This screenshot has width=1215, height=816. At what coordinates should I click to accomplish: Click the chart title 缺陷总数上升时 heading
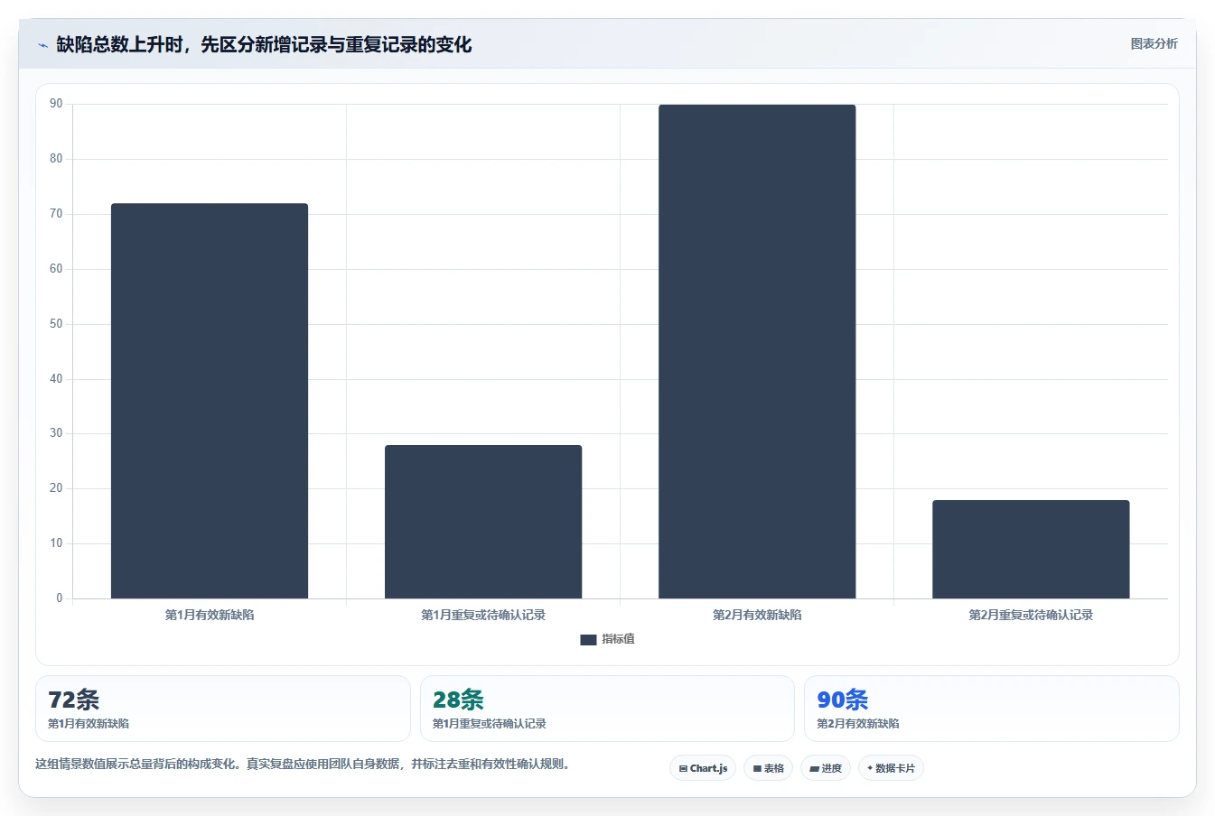click(264, 45)
